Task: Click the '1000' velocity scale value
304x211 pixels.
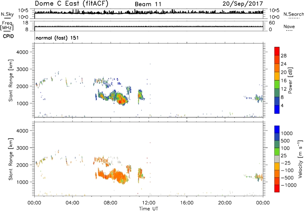Action: click(x=287, y=133)
